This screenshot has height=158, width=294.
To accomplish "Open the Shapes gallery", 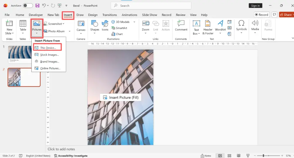I will (95, 28).
